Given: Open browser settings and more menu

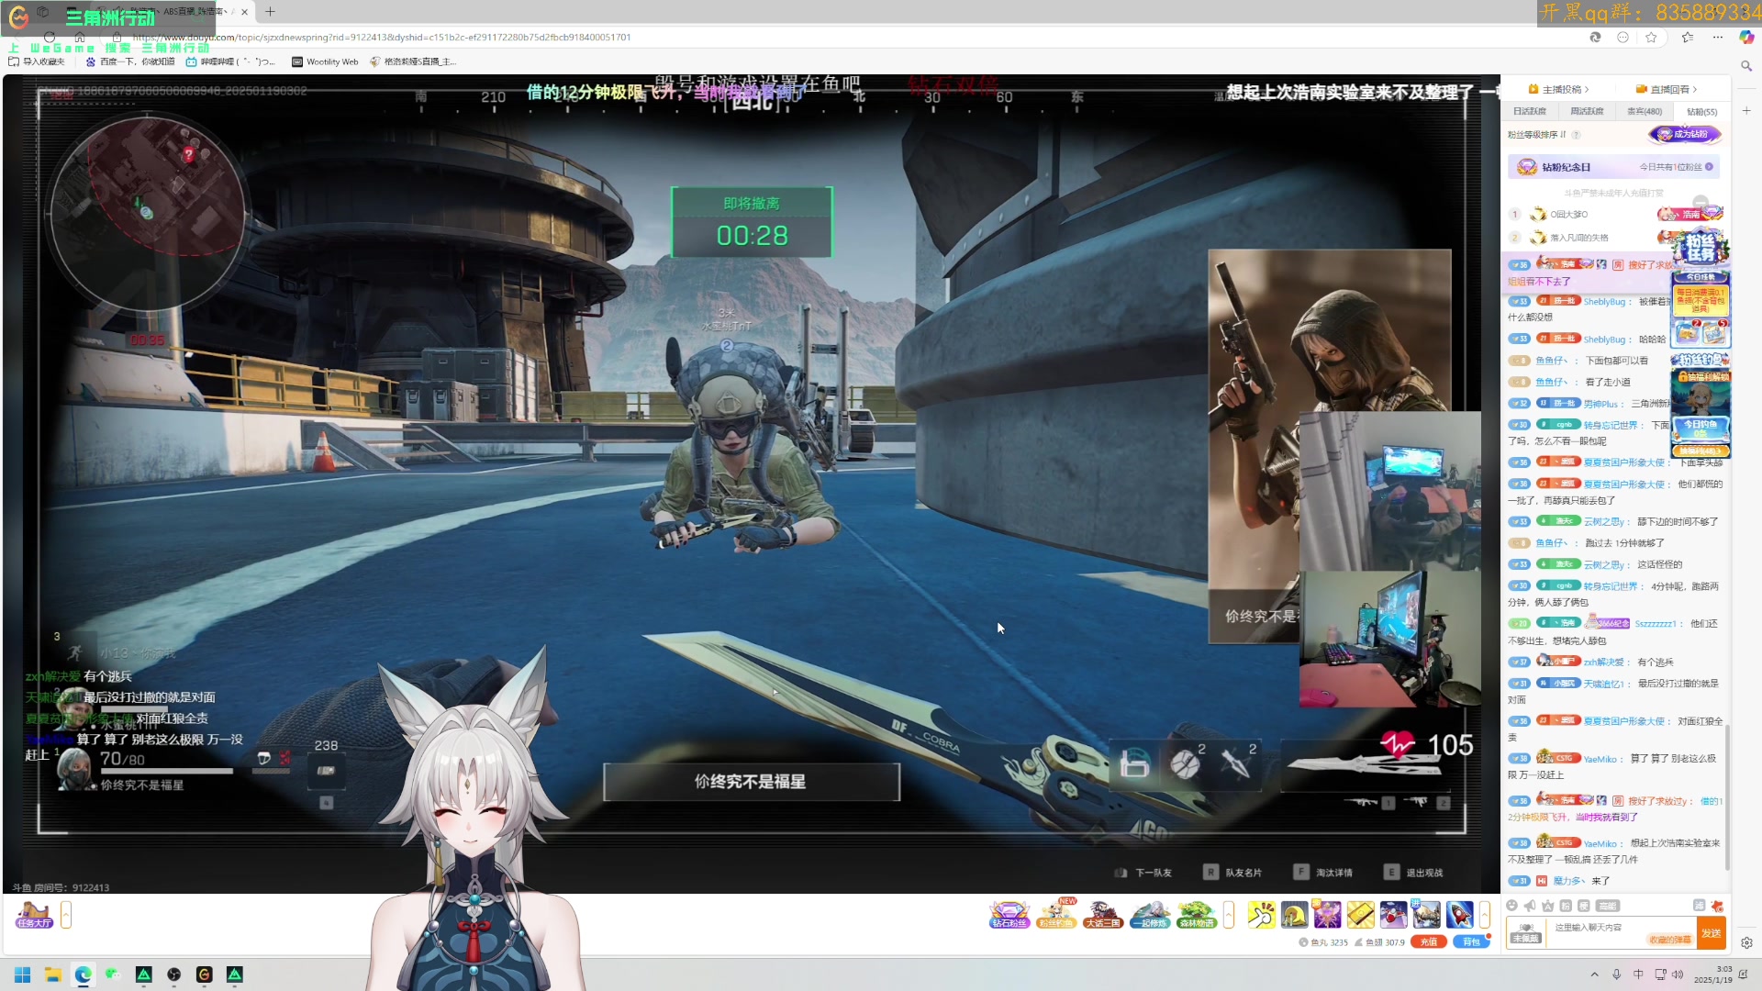Looking at the screenshot, I should [1717, 38].
